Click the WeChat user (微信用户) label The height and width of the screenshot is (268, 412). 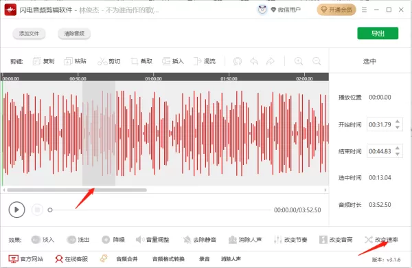289,10
